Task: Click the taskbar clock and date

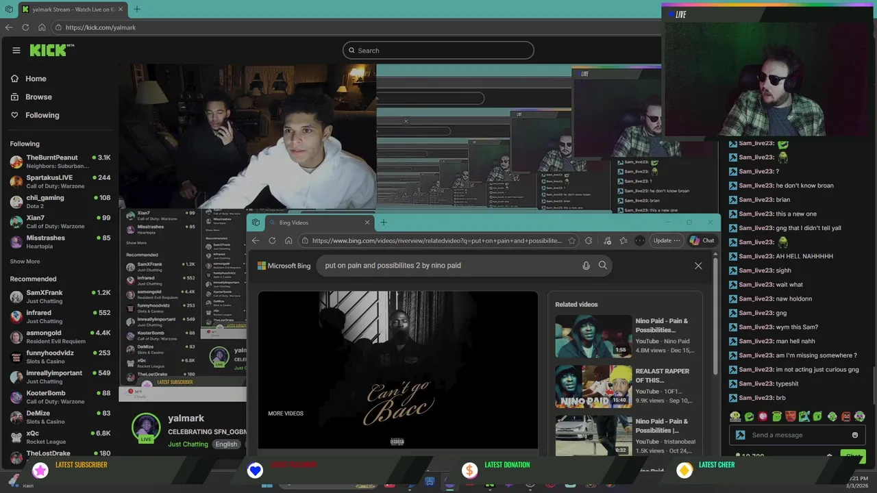Action: point(859,482)
